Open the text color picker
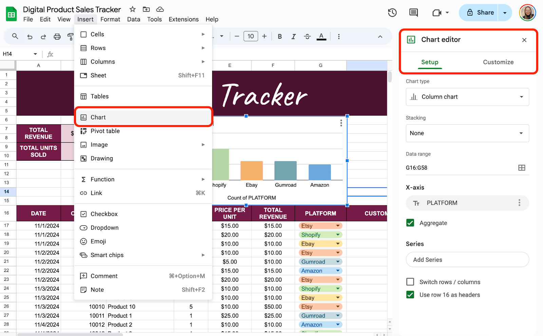 point(321,37)
